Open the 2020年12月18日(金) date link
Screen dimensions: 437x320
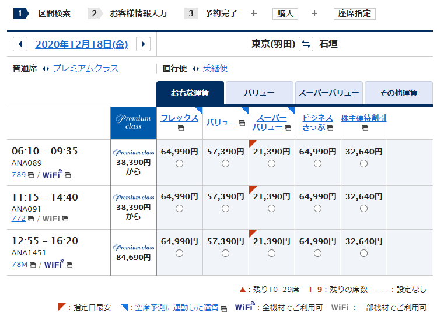point(82,44)
